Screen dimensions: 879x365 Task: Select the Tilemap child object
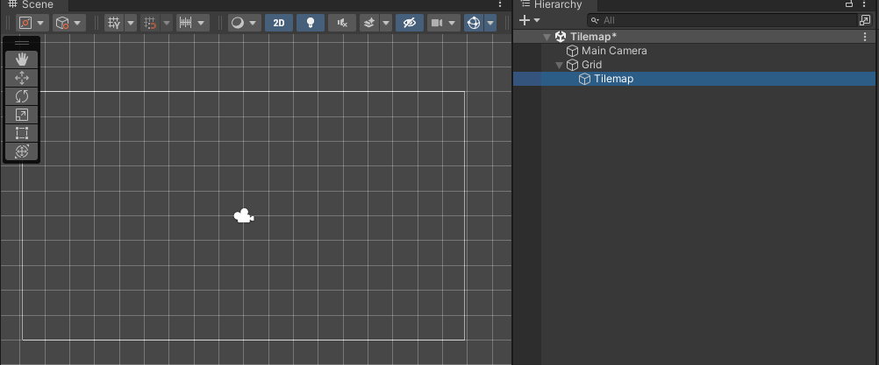tap(694, 79)
